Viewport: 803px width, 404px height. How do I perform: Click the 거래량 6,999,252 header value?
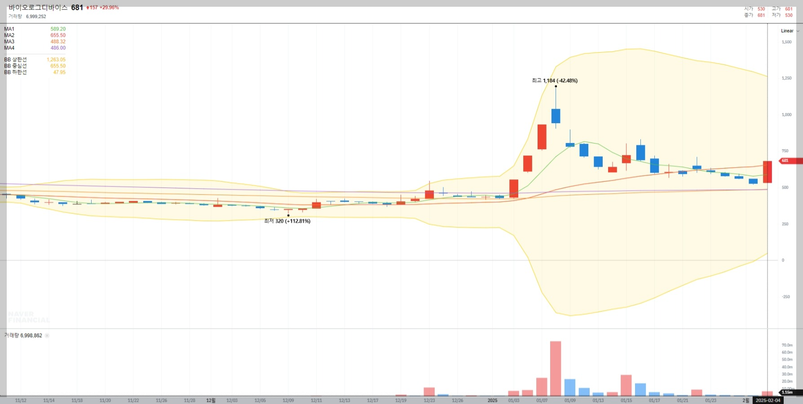coord(27,17)
